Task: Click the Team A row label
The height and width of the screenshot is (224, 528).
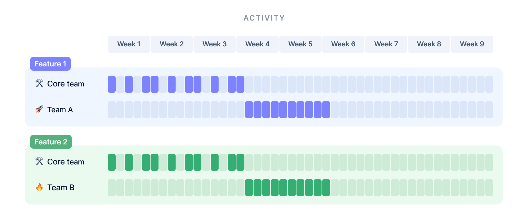Action: pyautogui.click(x=60, y=110)
